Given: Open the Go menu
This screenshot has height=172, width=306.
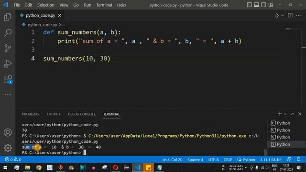Looking at the screenshot, I should [76, 5].
